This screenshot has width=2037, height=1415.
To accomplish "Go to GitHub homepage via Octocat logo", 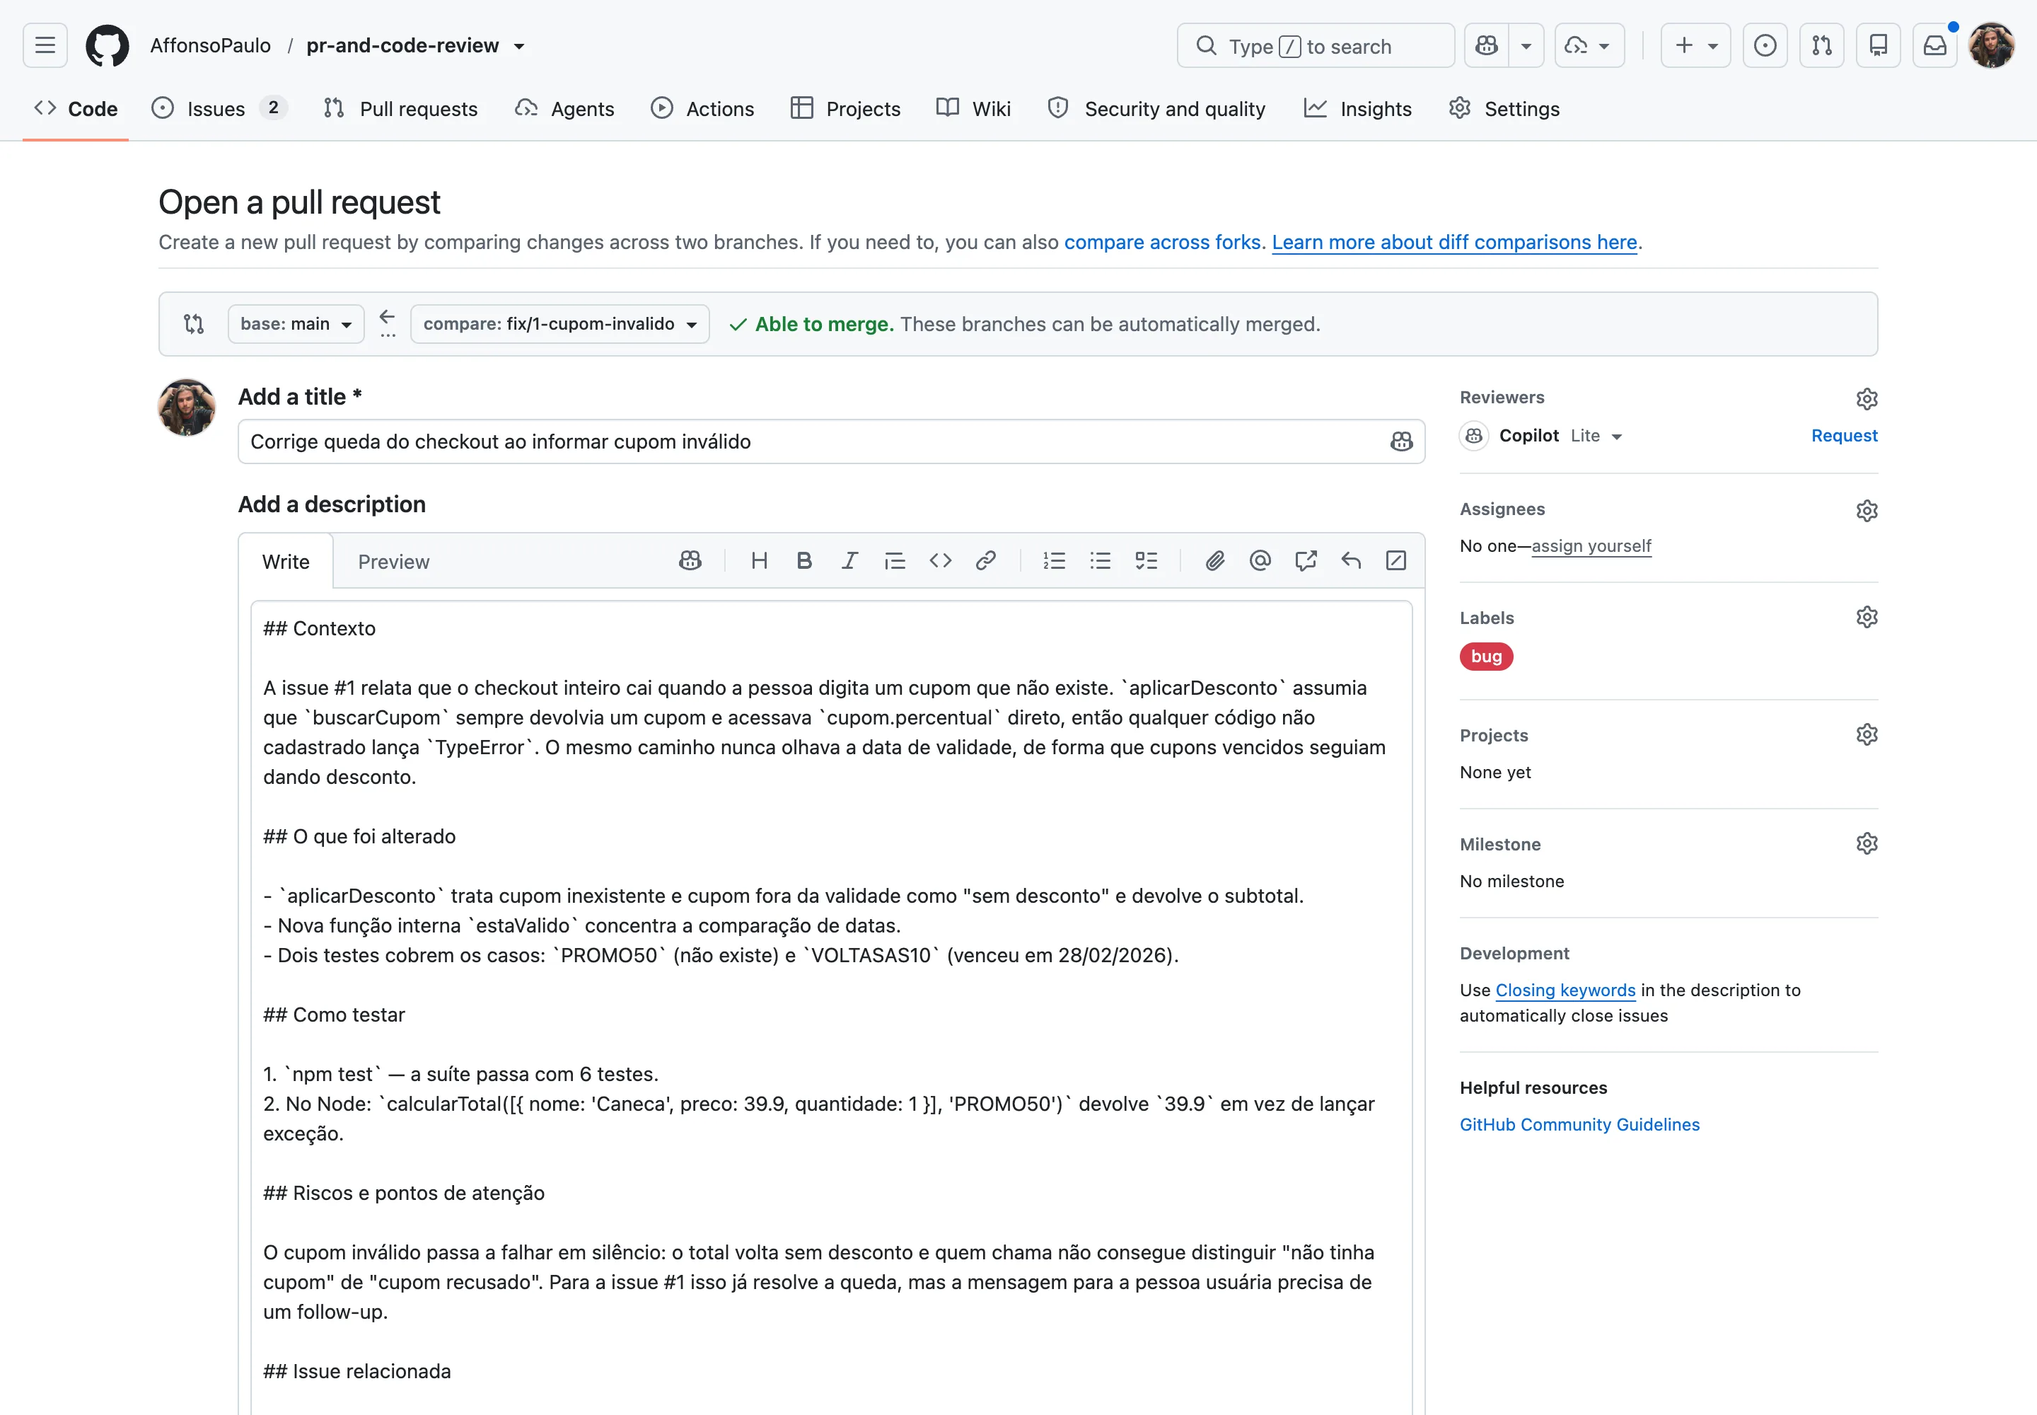I will click(108, 45).
